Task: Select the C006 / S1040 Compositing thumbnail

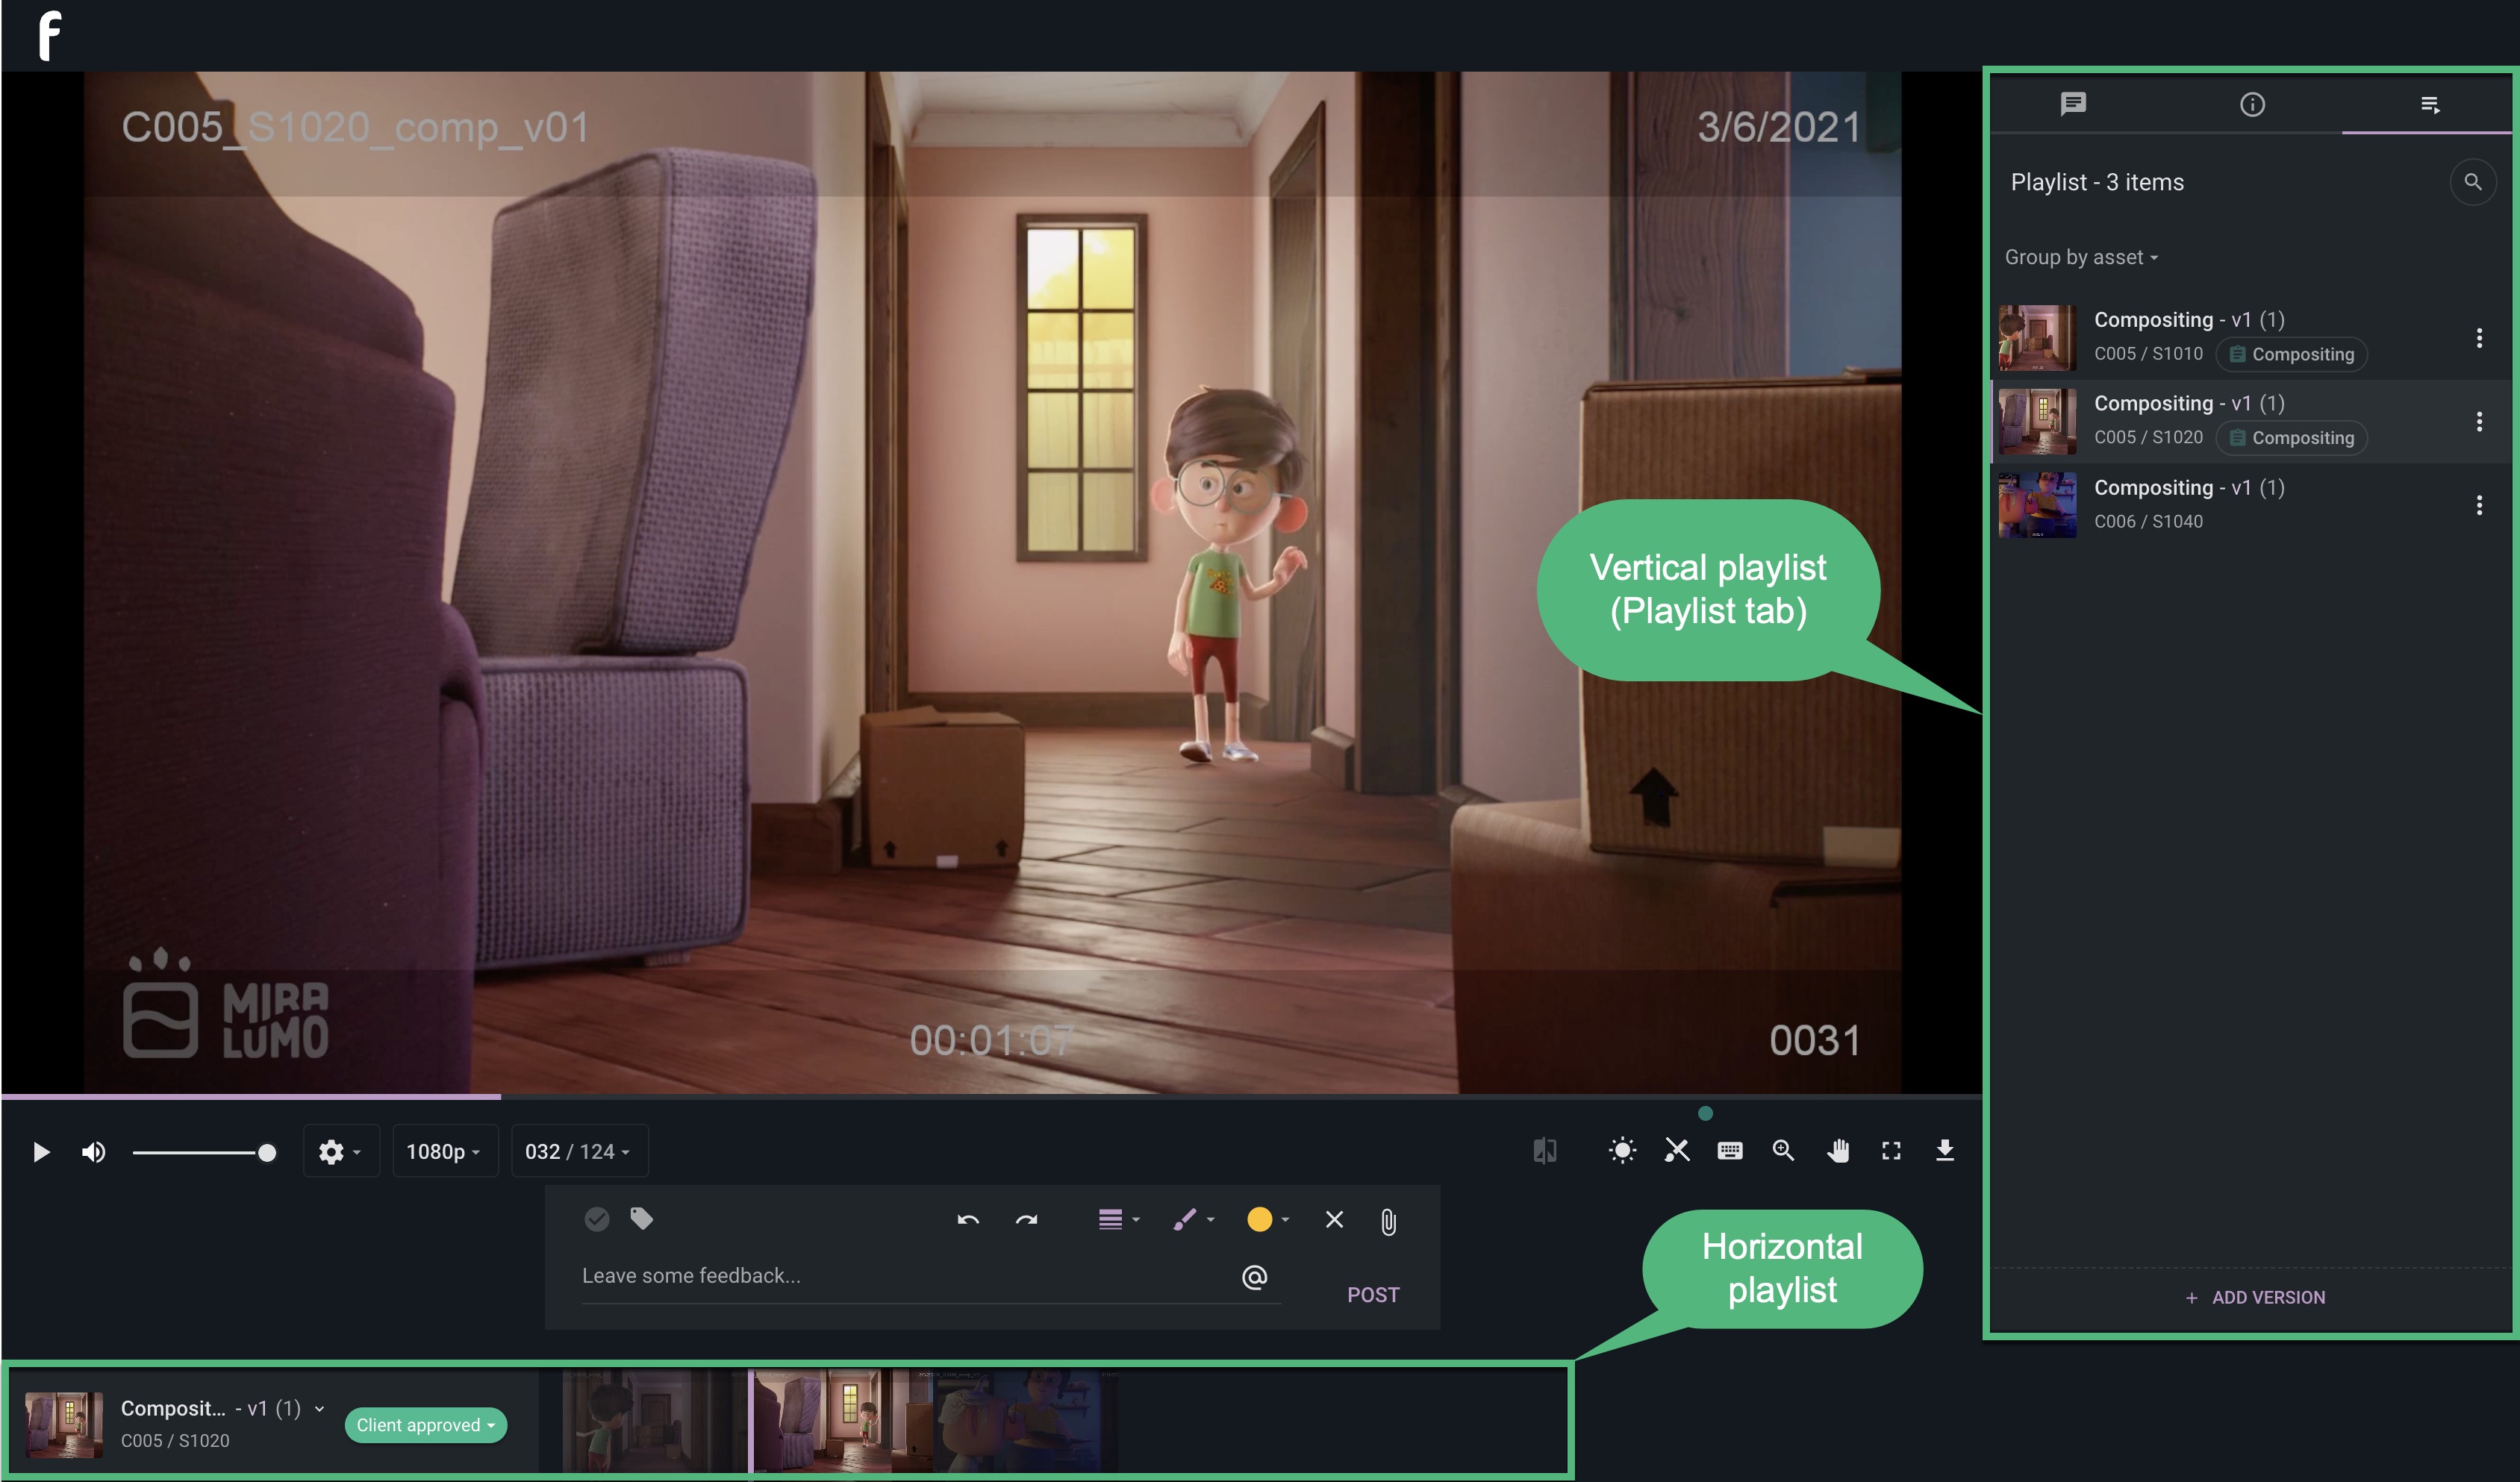Action: (2037, 505)
